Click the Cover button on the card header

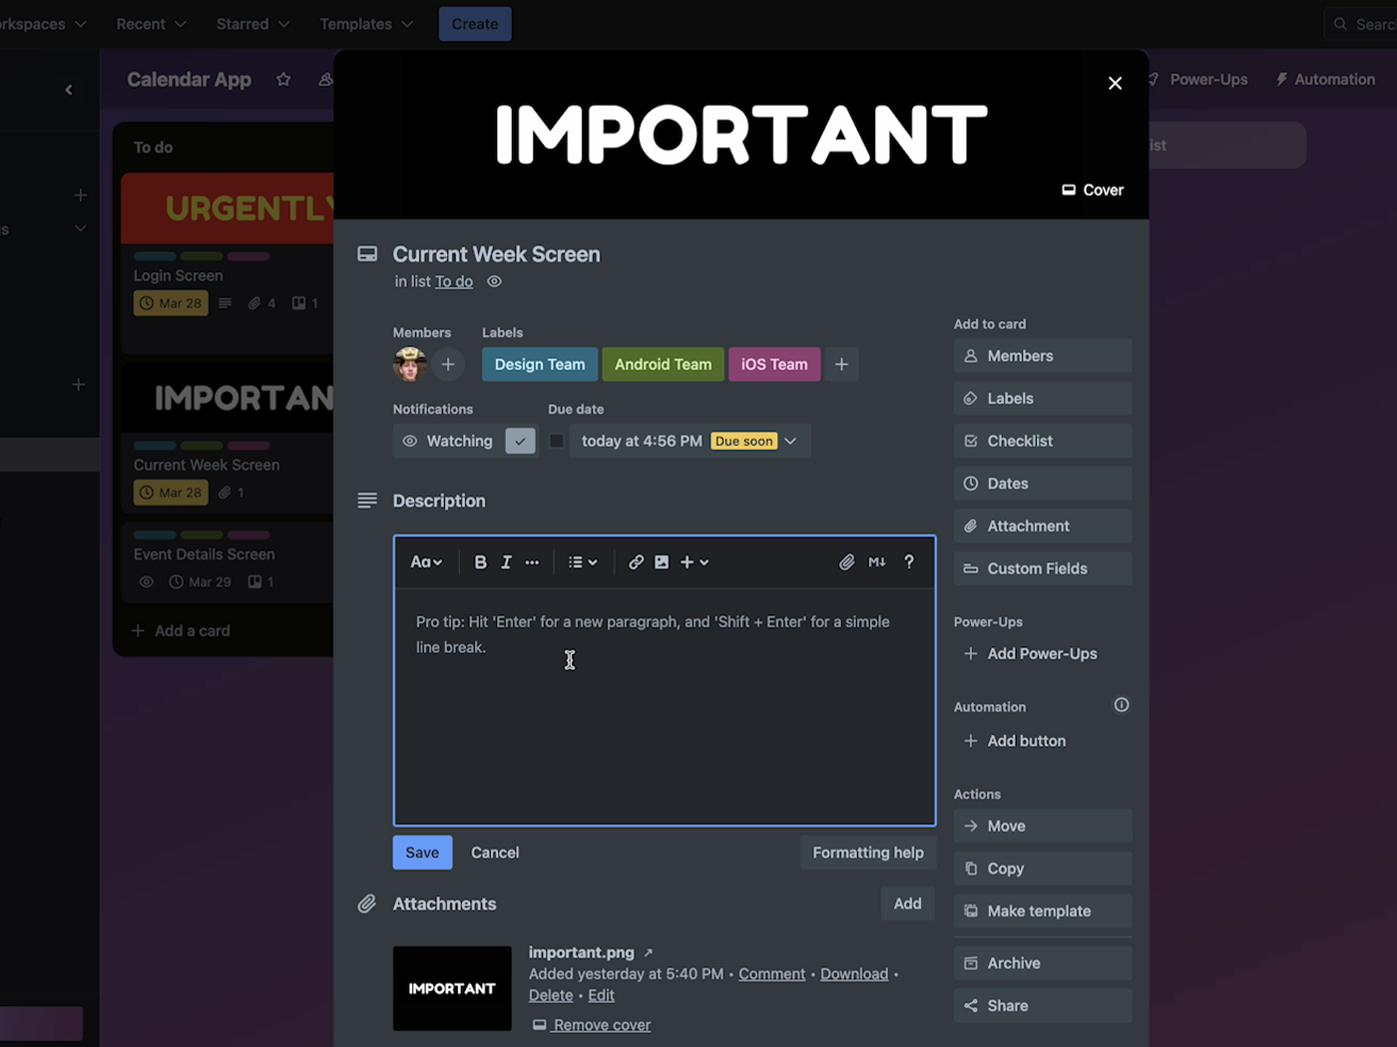pyautogui.click(x=1093, y=189)
